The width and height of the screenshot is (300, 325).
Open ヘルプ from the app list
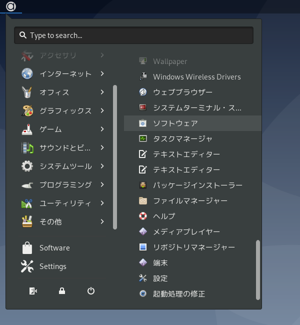pos(192,216)
